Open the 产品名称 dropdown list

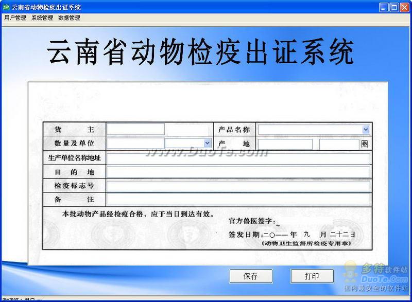click(x=366, y=130)
